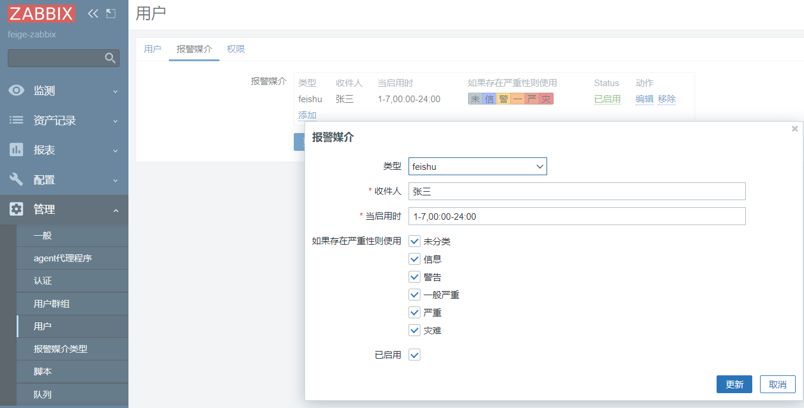This screenshot has width=804, height=408.
Task: Expand the 配置 menu chevron
Action: point(115,181)
